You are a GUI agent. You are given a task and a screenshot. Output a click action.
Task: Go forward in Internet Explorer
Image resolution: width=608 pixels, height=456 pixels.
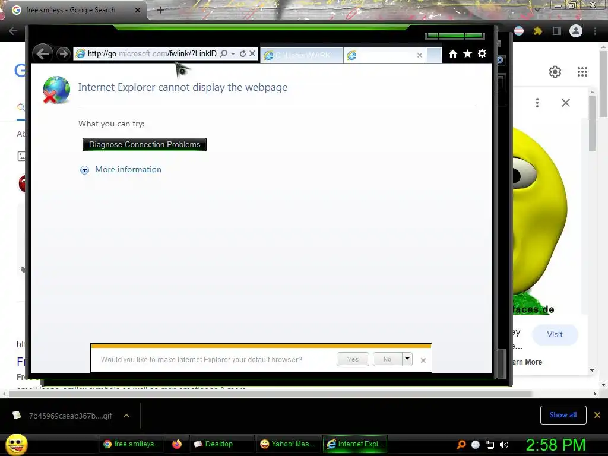[63, 53]
